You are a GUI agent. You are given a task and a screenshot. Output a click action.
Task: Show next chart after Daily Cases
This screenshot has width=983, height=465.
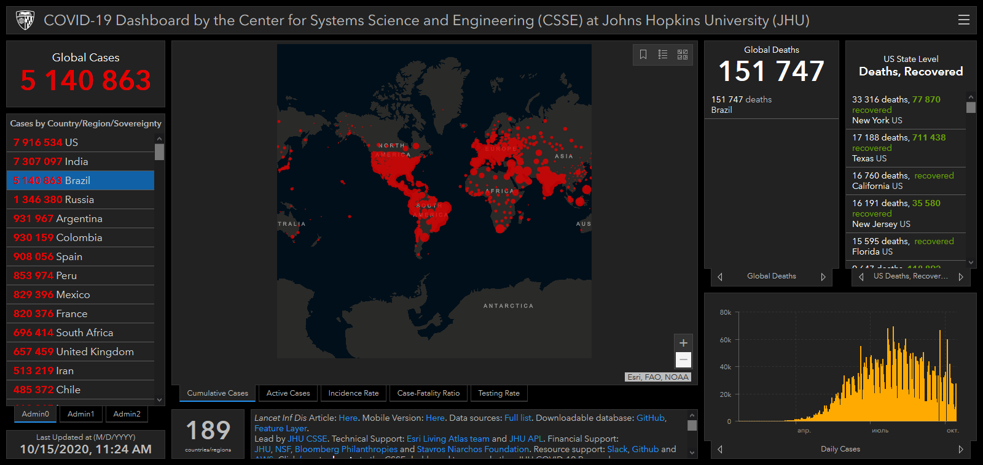click(x=961, y=449)
